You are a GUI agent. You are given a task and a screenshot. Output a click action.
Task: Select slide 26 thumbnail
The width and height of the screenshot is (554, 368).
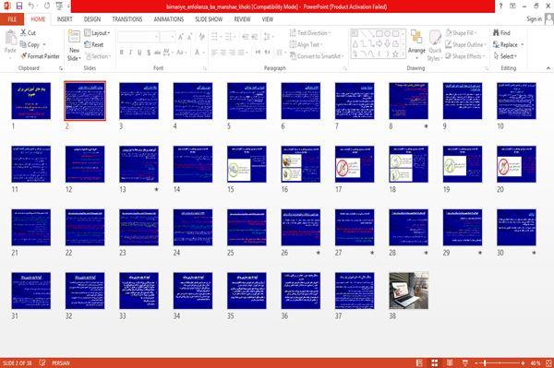[x=301, y=227]
